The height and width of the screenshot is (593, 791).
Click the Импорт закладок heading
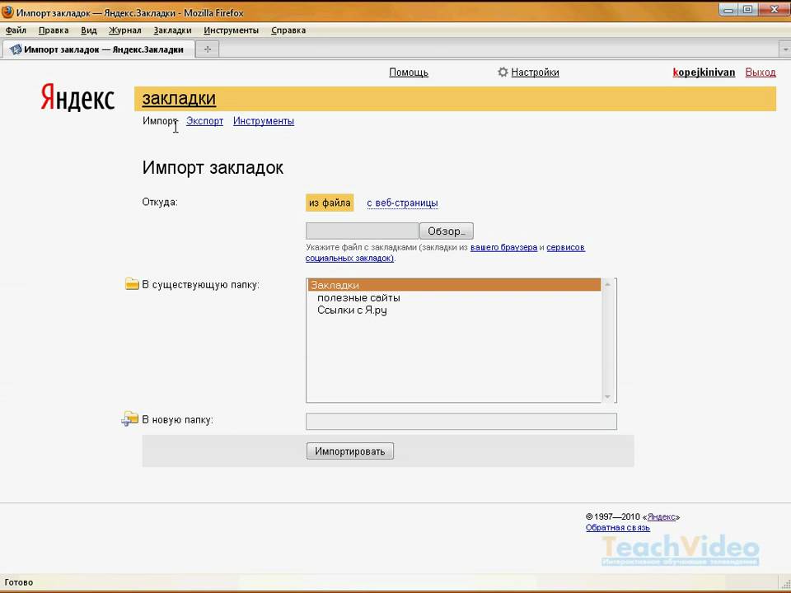(x=213, y=167)
